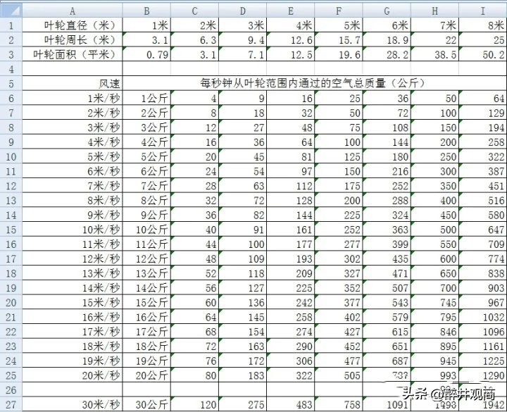Click cell 3.1 in circumference row
The height and width of the screenshot is (412, 507).
(x=146, y=39)
